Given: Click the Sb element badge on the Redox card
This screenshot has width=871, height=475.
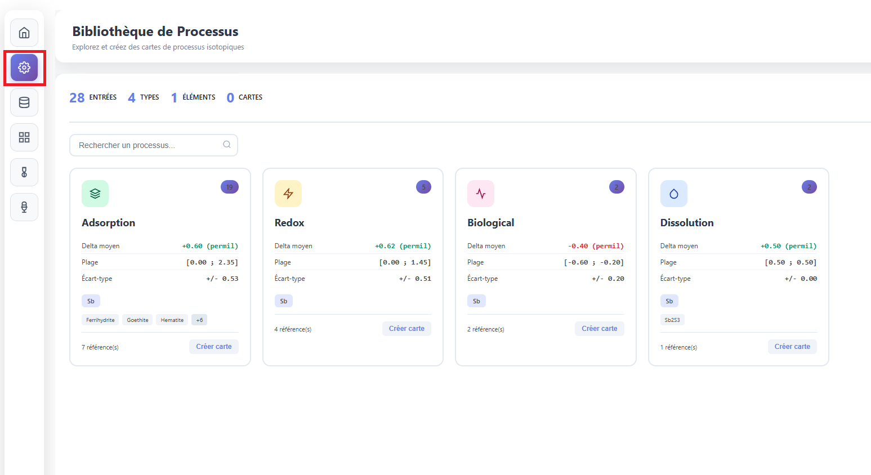Looking at the screenshot, I should pos(284,301).
